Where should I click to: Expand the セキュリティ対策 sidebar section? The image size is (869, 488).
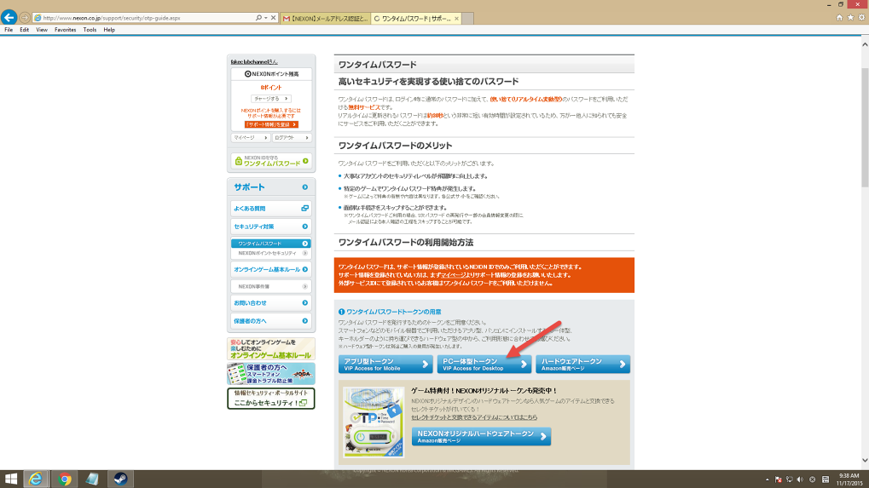[x=271, y=227]
